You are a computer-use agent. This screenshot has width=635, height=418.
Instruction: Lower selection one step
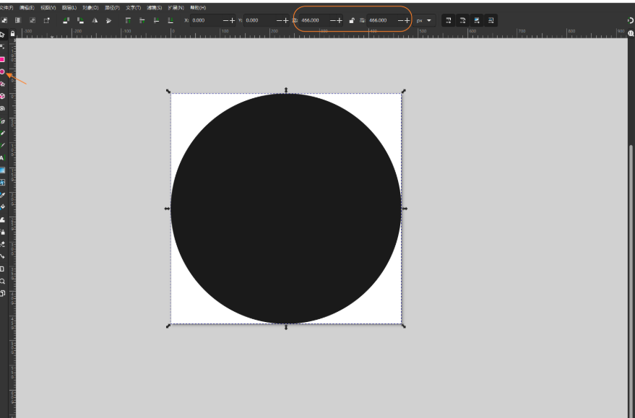pyautogui.click(x=156, y=20)
